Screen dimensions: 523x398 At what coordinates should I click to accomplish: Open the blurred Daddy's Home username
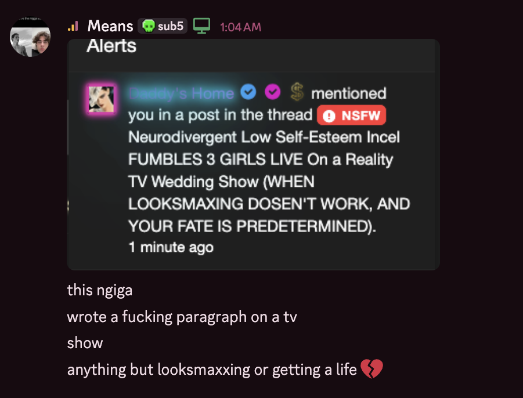tap(182, 93)
